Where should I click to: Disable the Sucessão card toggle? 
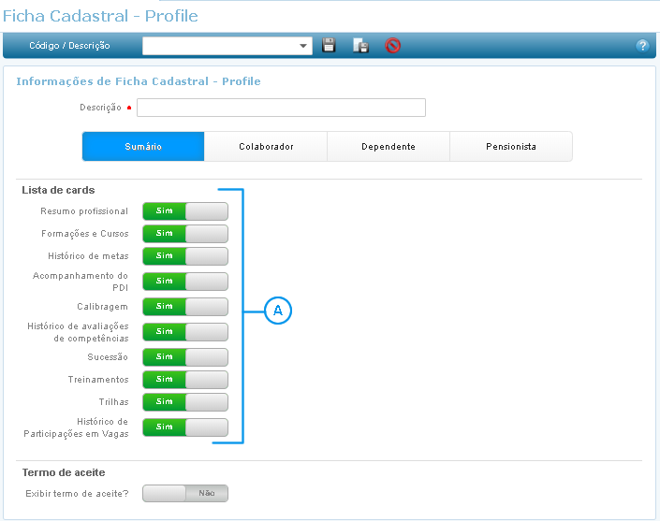185,356
